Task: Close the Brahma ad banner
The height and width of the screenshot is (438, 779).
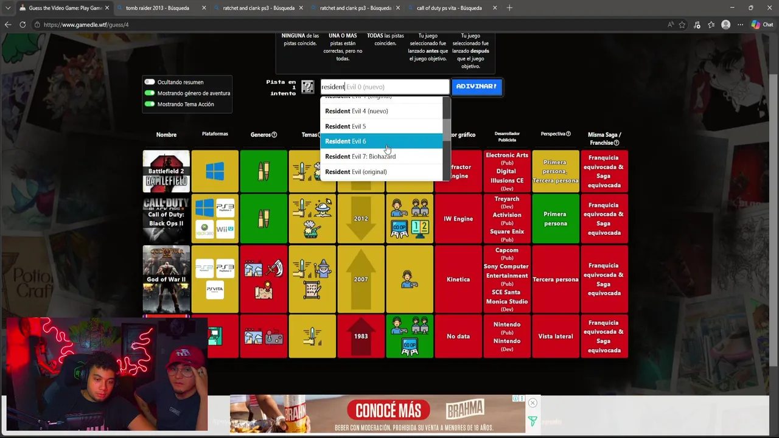Action: pyautogui.click(x=533, y=403)
